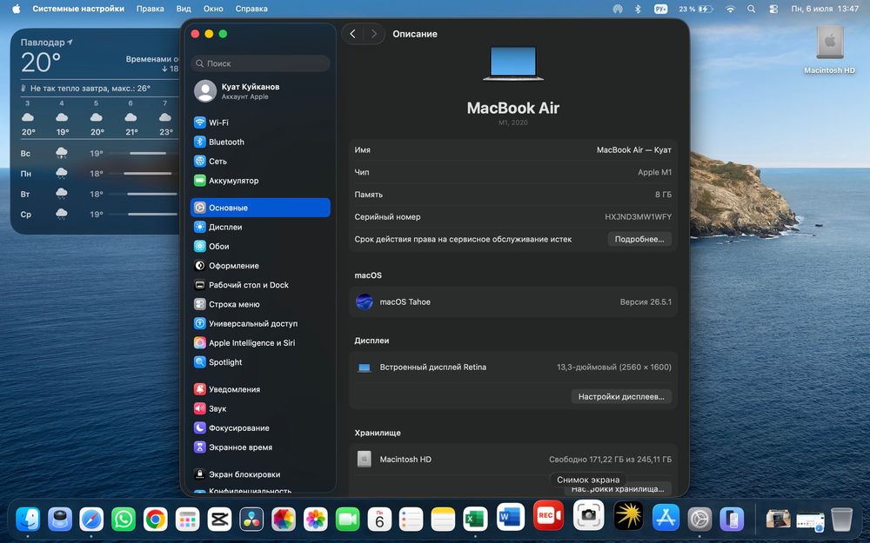870x543 pixels.
Task: Open Apple Intelligence и Siri settings
Action: pos(260,343)
